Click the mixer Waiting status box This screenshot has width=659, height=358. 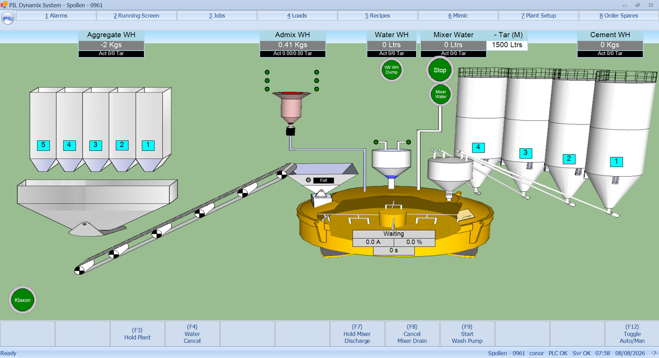(x=394, y=234)
